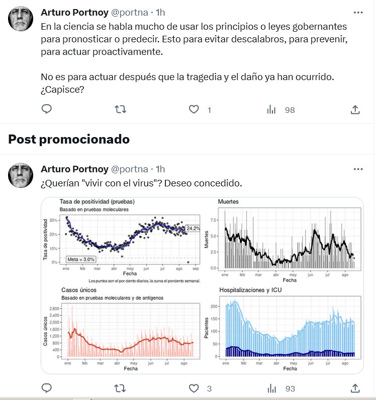Open first post's profile avatar
Image resolution: width=376 pixels, height=400 pixels.
pyautogui.click(x=21, y=19)
